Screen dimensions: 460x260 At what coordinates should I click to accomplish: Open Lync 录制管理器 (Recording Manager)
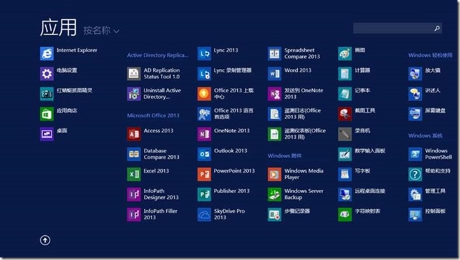pos(225,73)
